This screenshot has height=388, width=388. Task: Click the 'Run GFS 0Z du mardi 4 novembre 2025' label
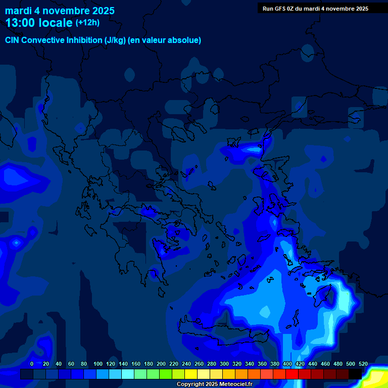pyautogui.click(x=315, y=9)
